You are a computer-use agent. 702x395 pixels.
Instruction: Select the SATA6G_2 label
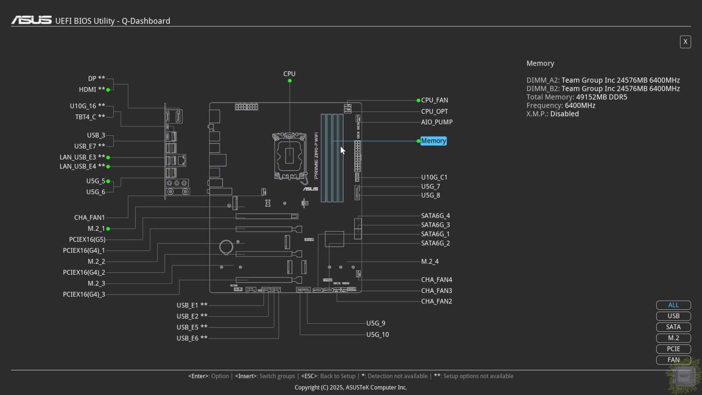(435, 243)
